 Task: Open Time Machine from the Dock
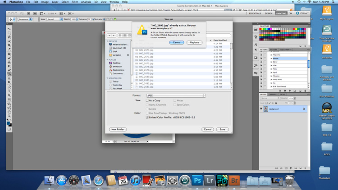click(185, 181)
